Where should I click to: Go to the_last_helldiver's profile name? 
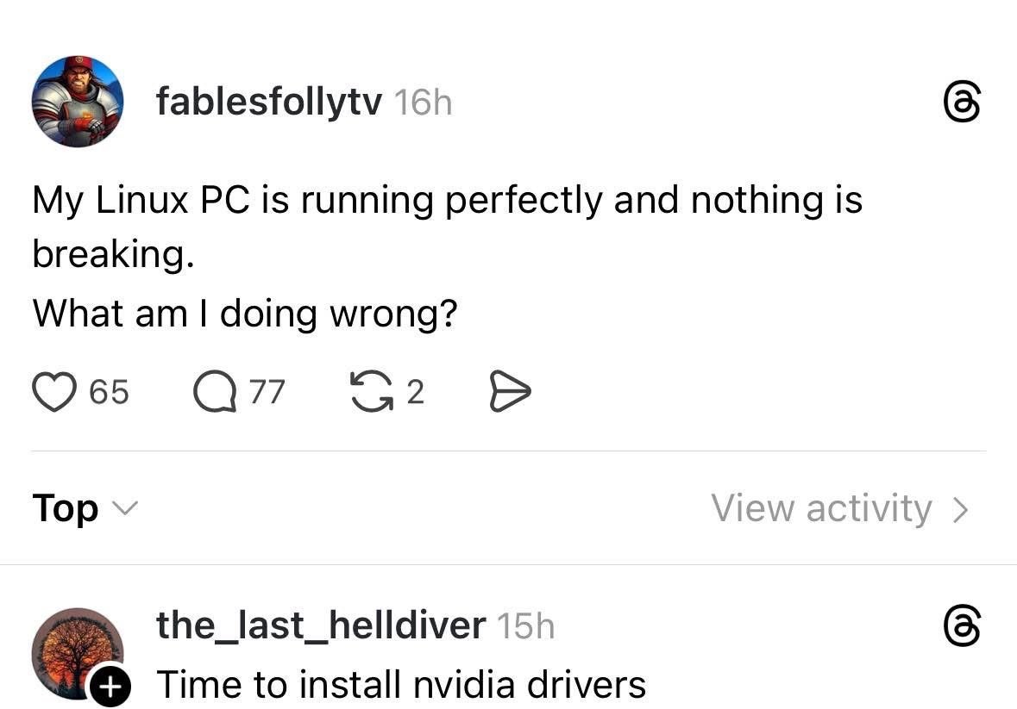pos(321,625)
